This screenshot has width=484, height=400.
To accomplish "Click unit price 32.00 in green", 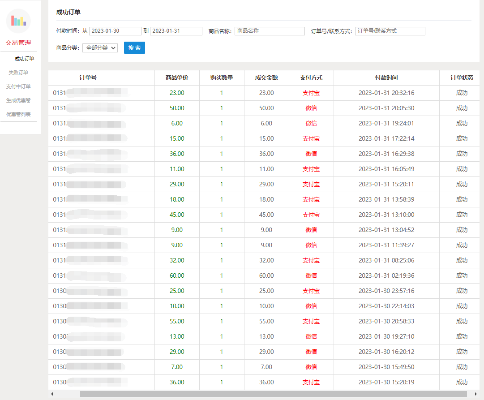I will 177,260.
